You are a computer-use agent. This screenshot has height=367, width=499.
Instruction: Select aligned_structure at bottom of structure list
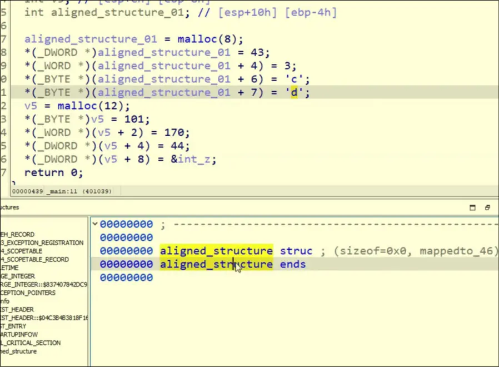18,351
